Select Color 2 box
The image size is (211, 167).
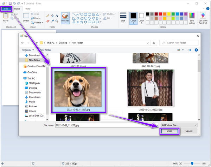[x=141, y=18]
